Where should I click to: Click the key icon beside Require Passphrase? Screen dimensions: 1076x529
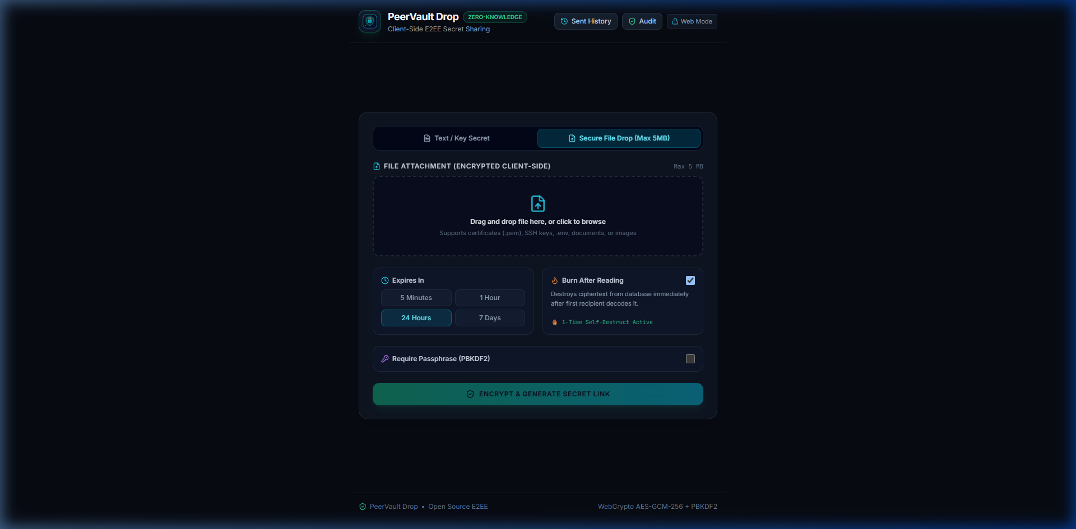385,359
